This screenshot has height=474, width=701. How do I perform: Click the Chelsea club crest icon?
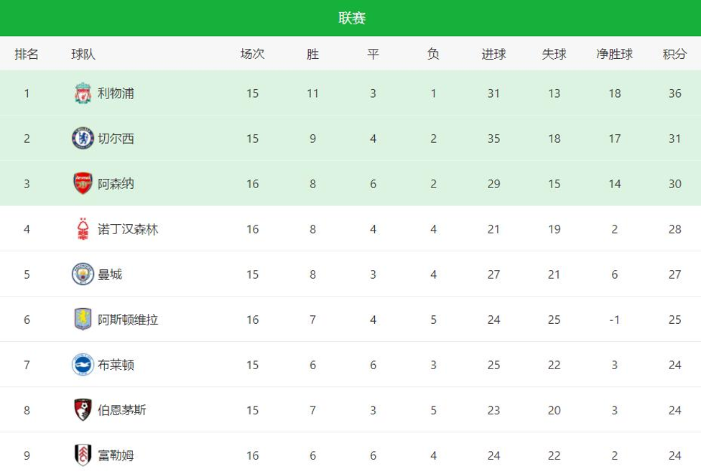click(x=83, y=139)
